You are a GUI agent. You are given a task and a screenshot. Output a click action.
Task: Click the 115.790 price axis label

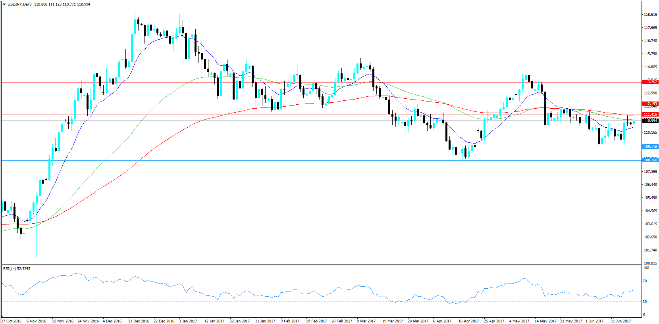tap(650, 54)
